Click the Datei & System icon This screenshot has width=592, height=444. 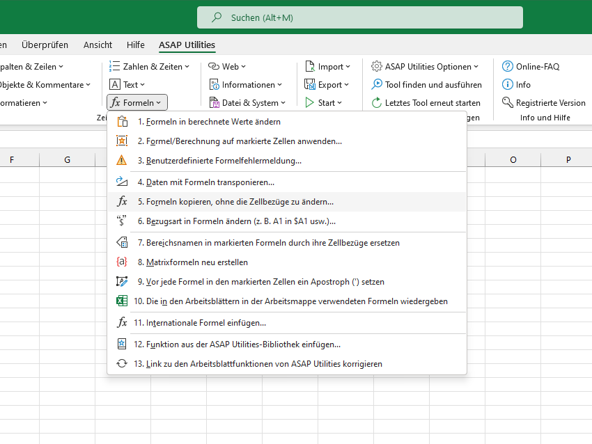214,102
